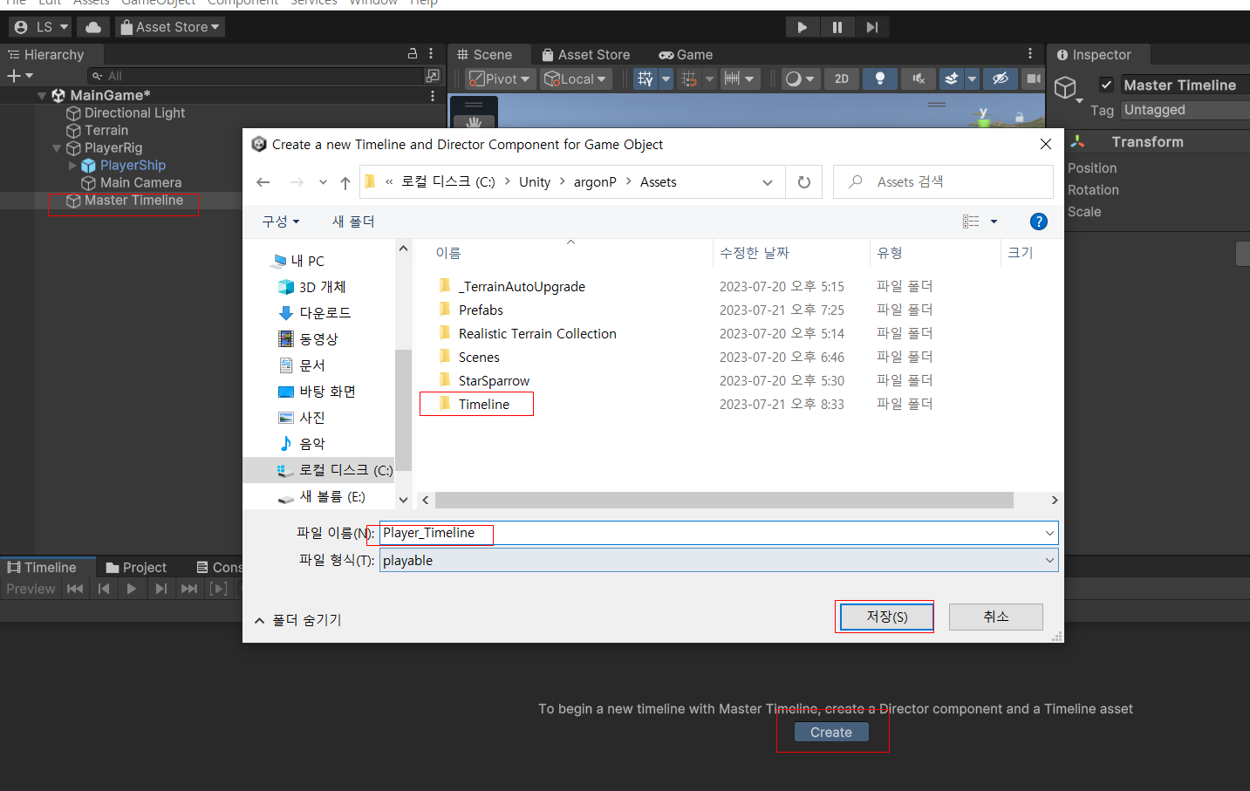The height and width of the screenshot is (791, 1250).
Task: Open the Untagged tag dropdown
Action: [x=1185, y=110]
